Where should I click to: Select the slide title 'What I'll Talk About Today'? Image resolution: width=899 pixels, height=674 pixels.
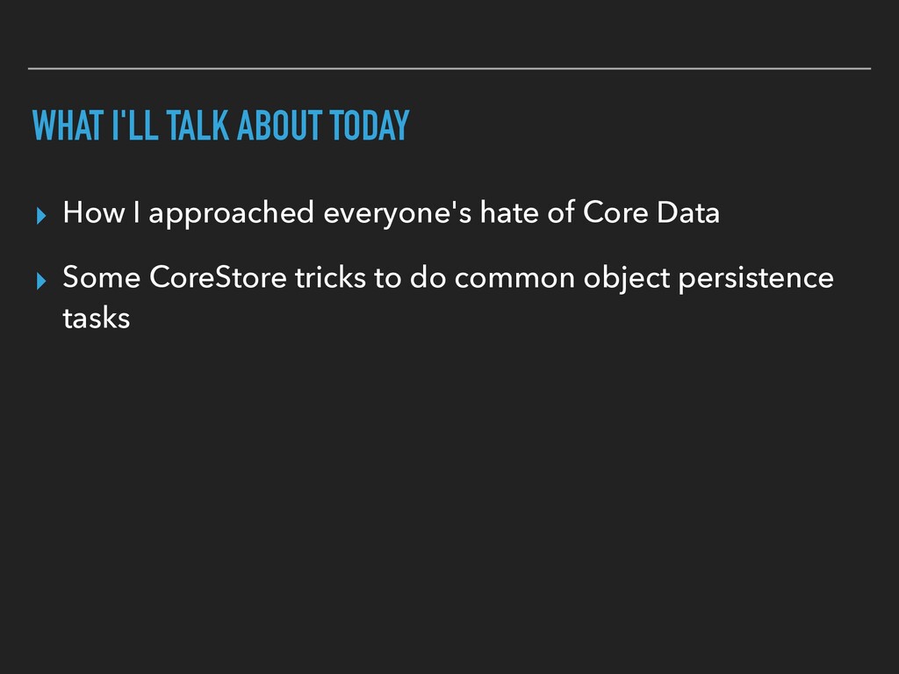point(220,125)
